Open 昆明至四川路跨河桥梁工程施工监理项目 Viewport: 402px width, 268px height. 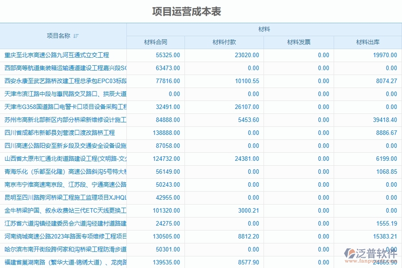(x=63, y=197)
